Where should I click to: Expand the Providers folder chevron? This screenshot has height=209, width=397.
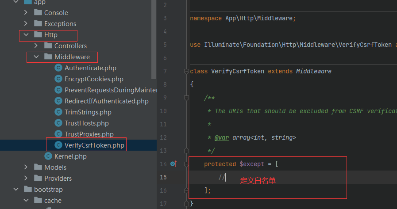tap(26, 178)
